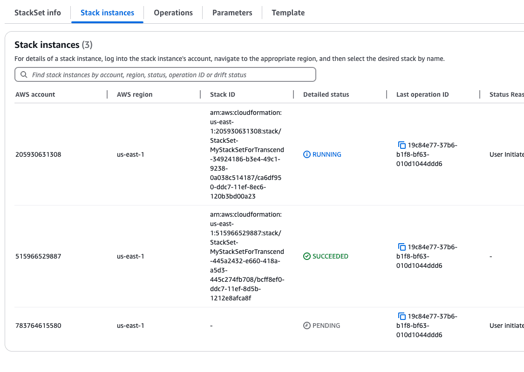Click the Last operation ID column header
Viewport: 524px width, 372px height.
click(x=422, y=94)
